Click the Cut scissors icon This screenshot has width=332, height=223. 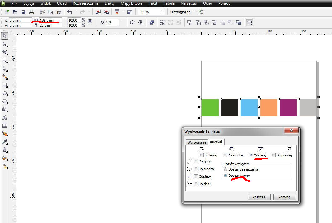(42, 12)
